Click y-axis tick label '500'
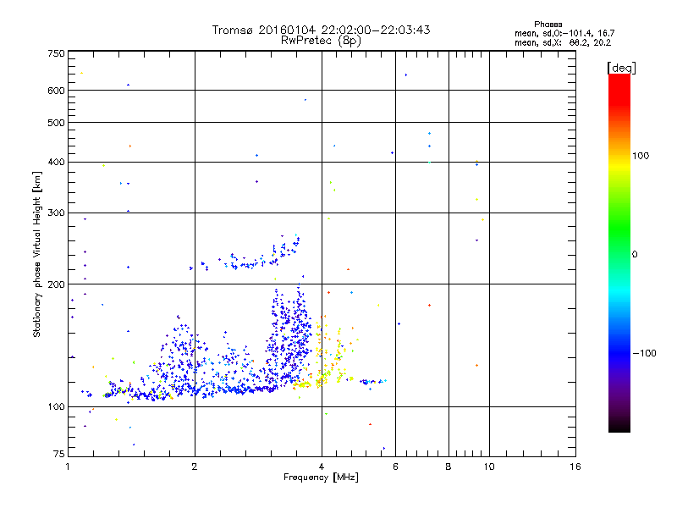 click(x=56, y=123)
